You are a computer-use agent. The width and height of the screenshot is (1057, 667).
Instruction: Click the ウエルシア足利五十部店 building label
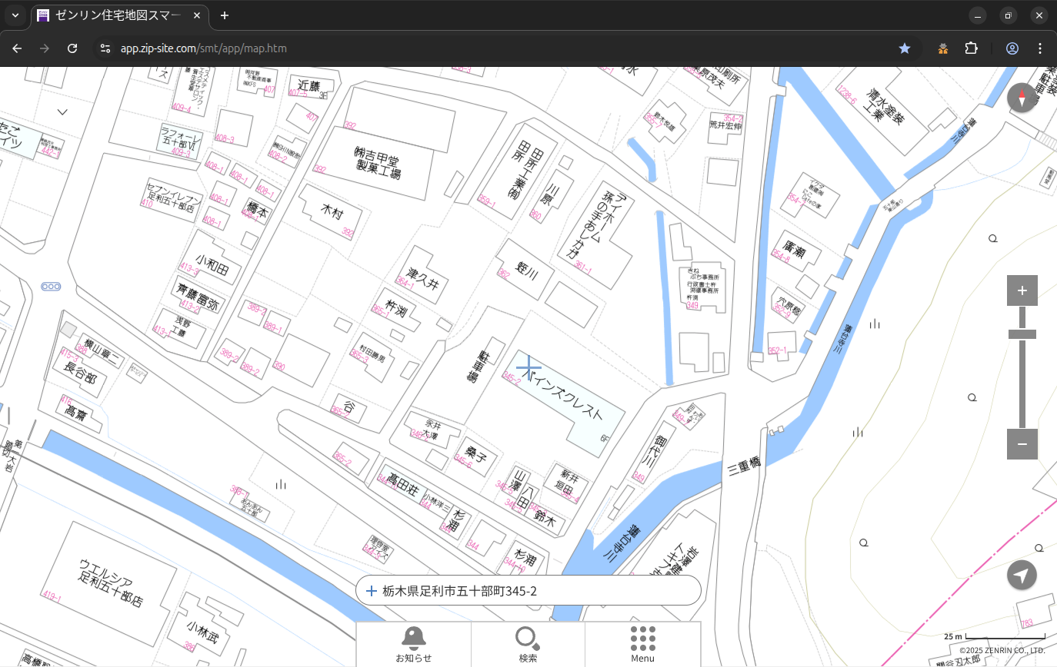point(112,582)
